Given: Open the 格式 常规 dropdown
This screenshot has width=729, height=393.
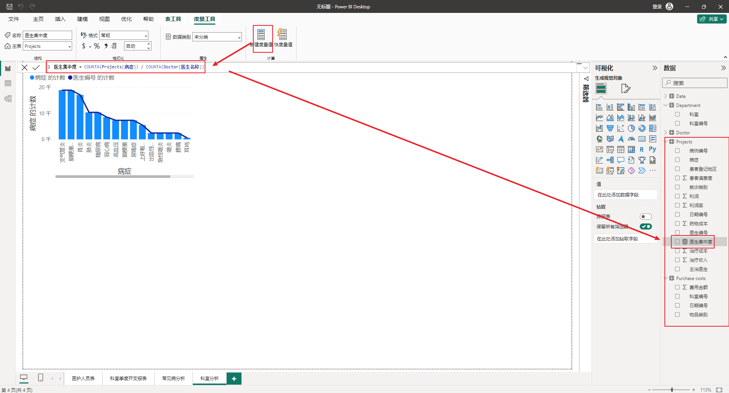Looking at the screenshot, I should tap(124, 35).
